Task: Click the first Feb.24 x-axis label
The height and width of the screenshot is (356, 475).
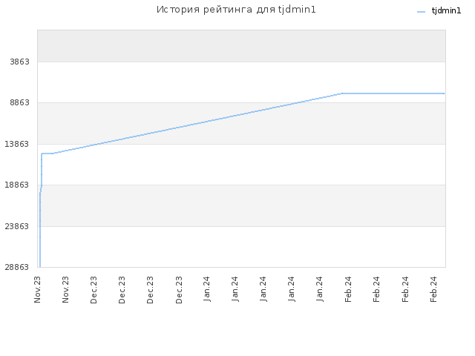Action: click(x=348, y=289)
